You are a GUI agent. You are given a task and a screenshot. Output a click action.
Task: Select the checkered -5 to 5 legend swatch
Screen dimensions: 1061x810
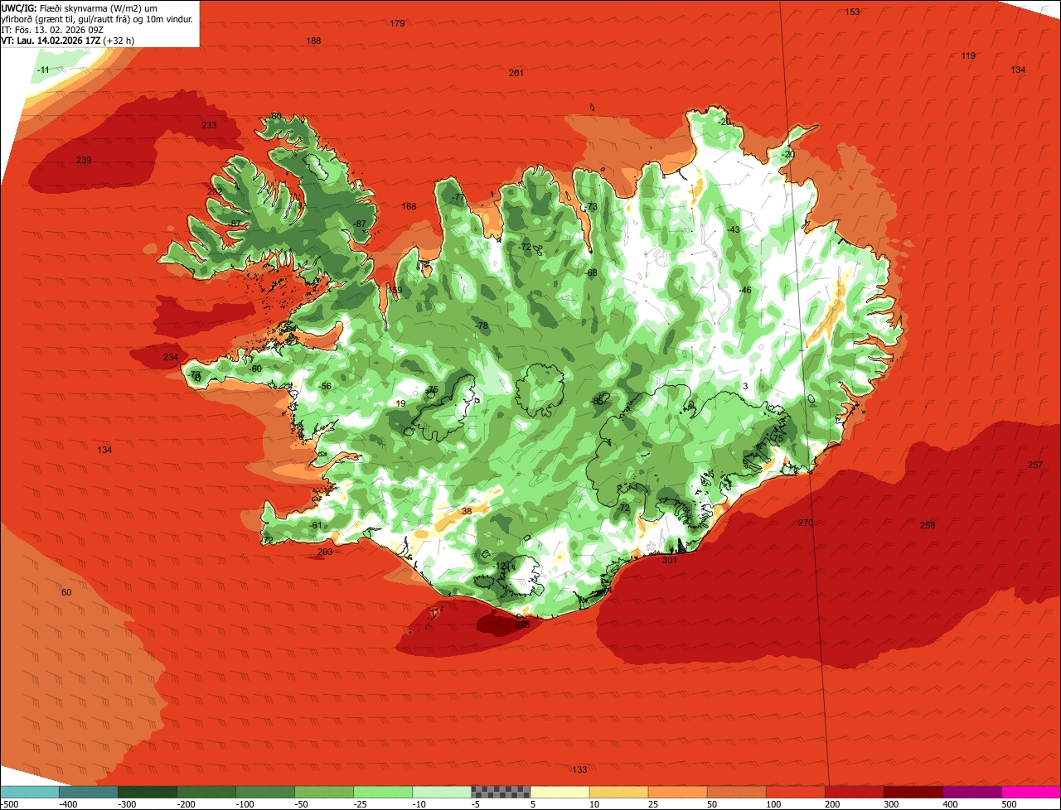501,792
